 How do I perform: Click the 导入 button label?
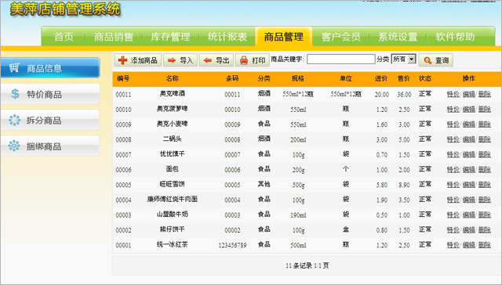pyautogui.click(x=187, y=60)
